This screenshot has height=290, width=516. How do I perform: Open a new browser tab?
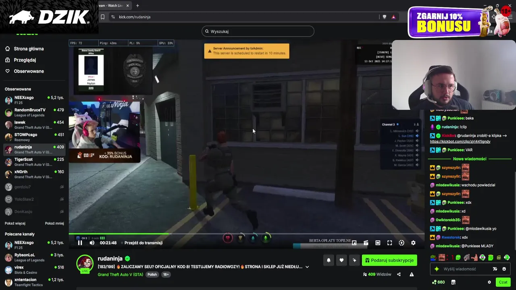[x=137, y=6]
